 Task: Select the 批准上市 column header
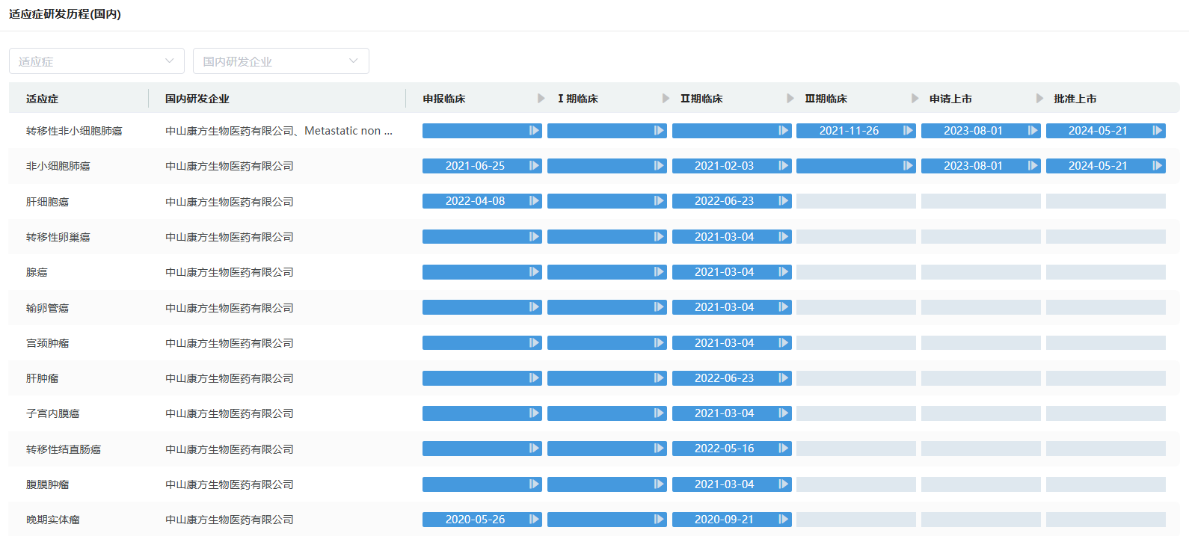tap(1075, 99)
